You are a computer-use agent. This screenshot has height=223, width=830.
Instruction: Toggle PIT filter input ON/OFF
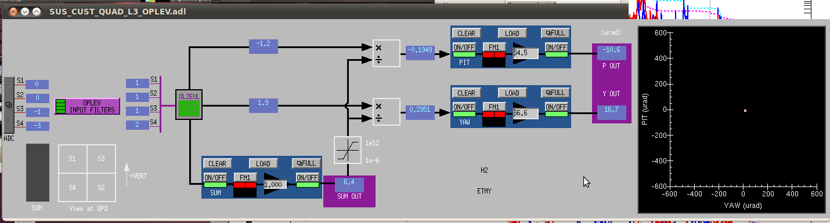464,50
